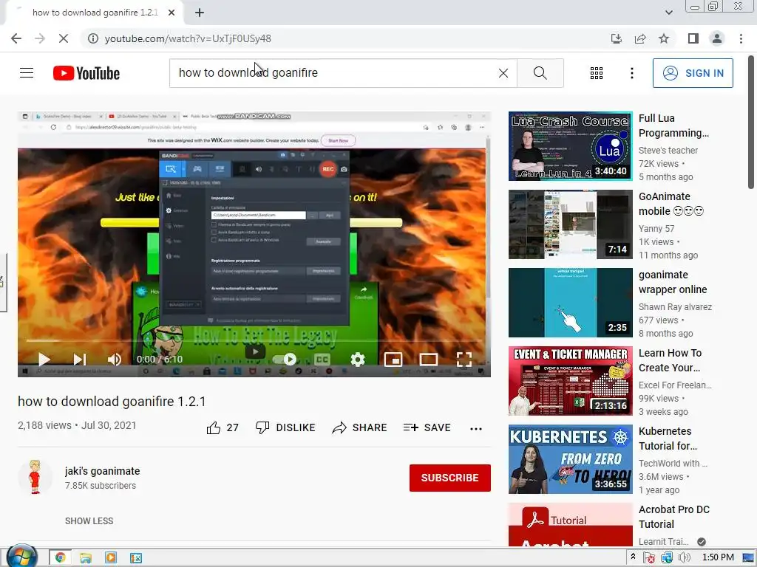Click the Full Lua Programming title
The width and height of the screenshot is (757, 567).
[x=673, y=126]
